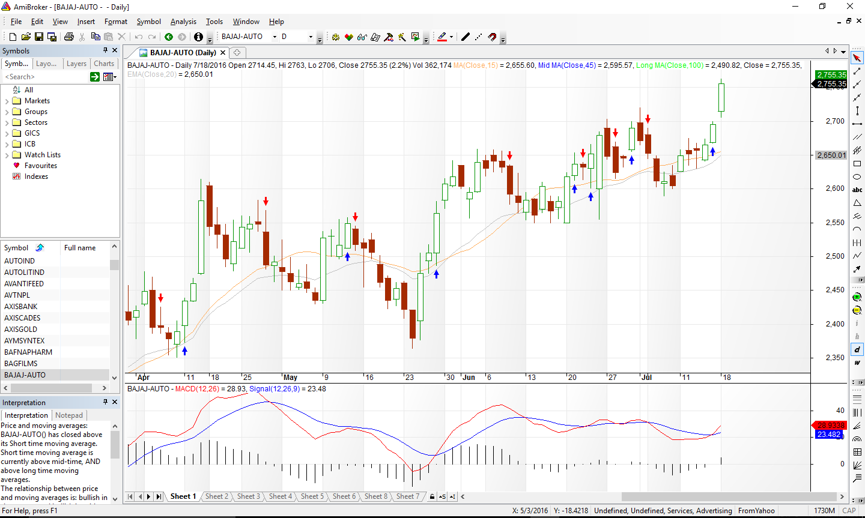Viewport: 865px width, 518px height.
Task: Select the Trend line drawing tool
Action: 857,71
